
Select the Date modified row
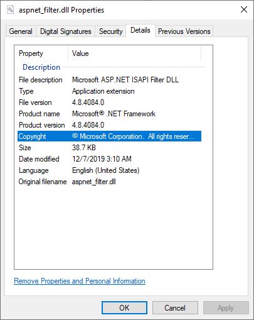click(x=109, y=159)
